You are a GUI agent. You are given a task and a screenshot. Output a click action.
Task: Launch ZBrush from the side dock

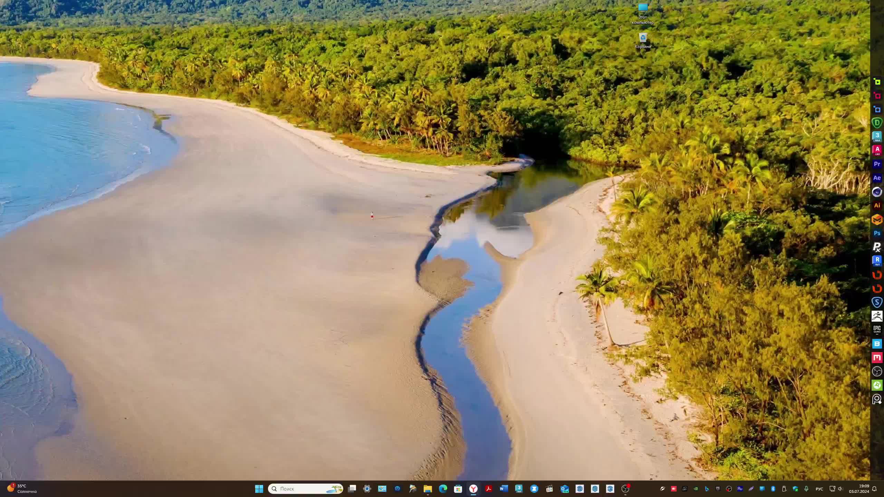pos(877,316)
